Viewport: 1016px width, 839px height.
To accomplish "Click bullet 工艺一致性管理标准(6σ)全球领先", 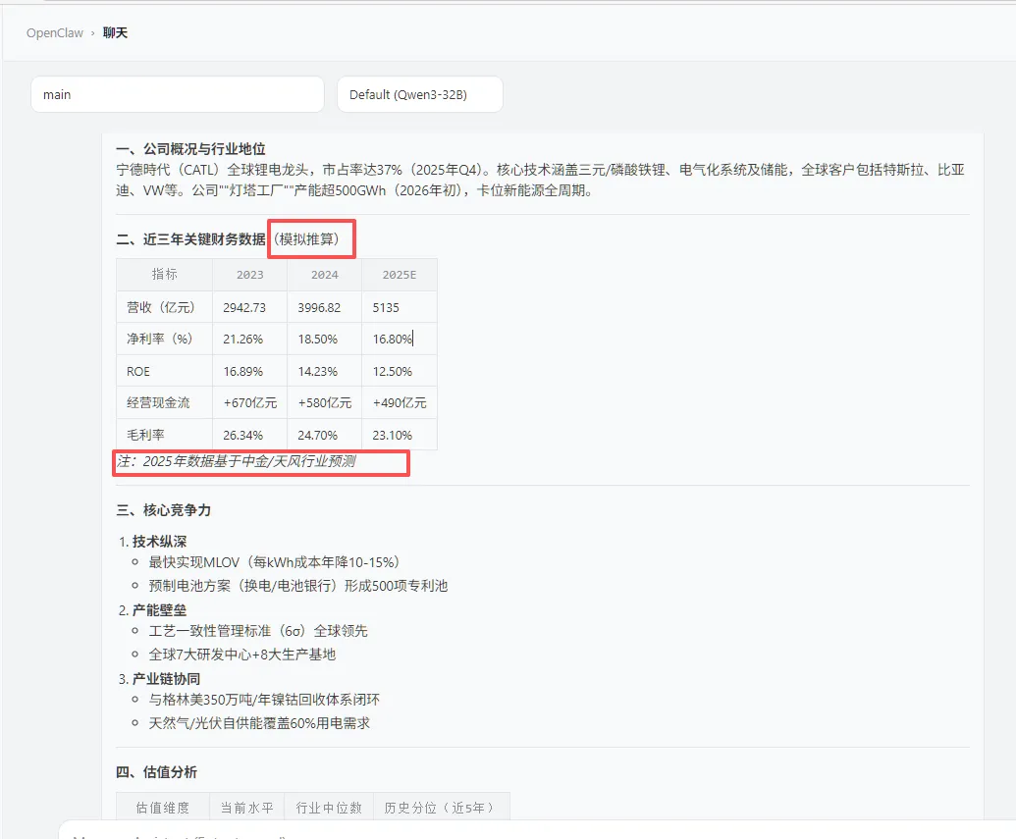I will (258, 631).
